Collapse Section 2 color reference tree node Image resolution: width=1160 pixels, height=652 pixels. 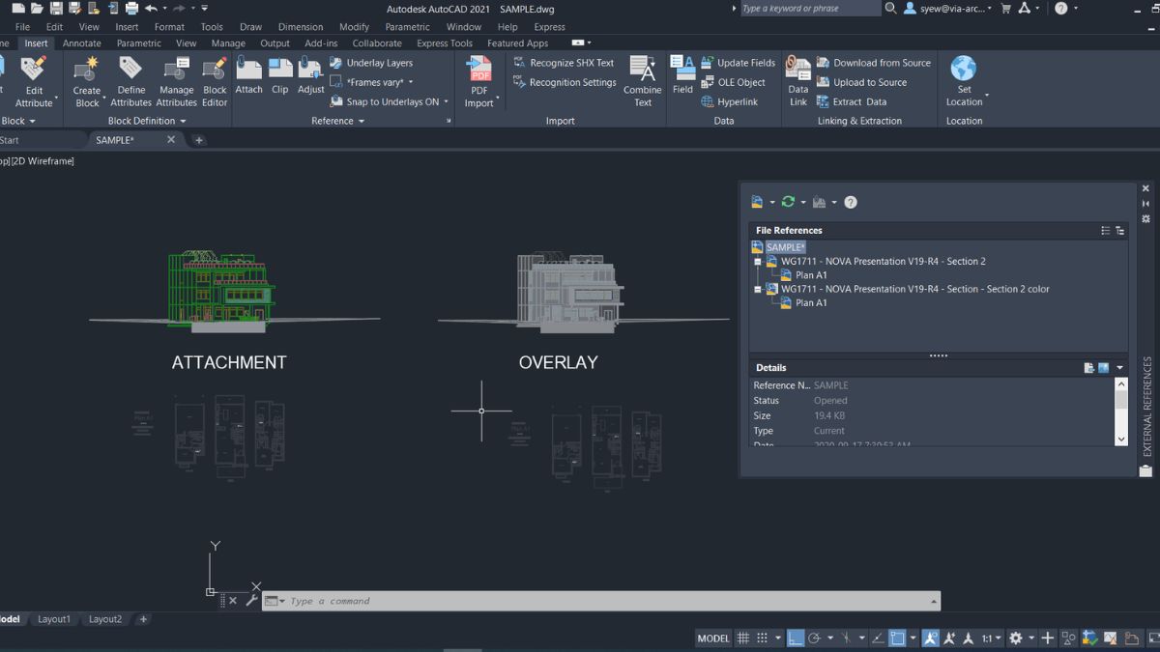tap(758, 289)
